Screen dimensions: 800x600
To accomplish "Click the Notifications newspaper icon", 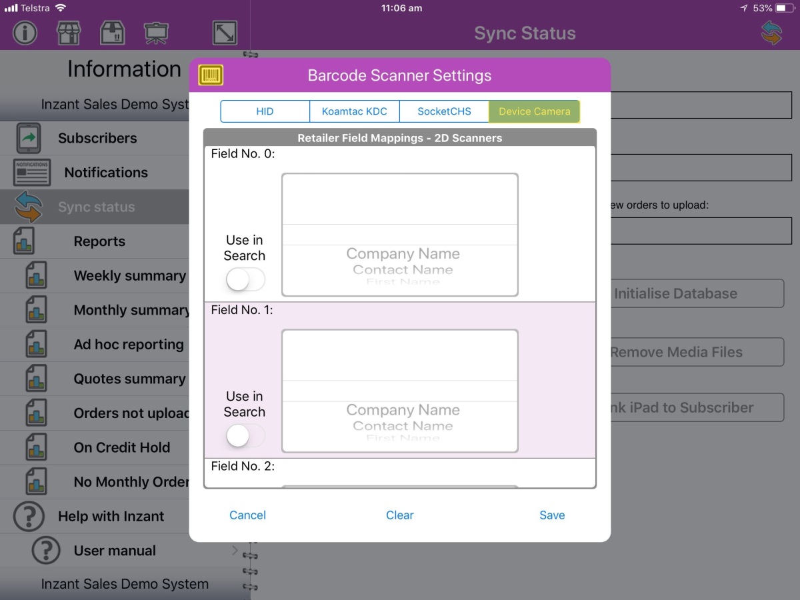I will (x=31, y=173).
